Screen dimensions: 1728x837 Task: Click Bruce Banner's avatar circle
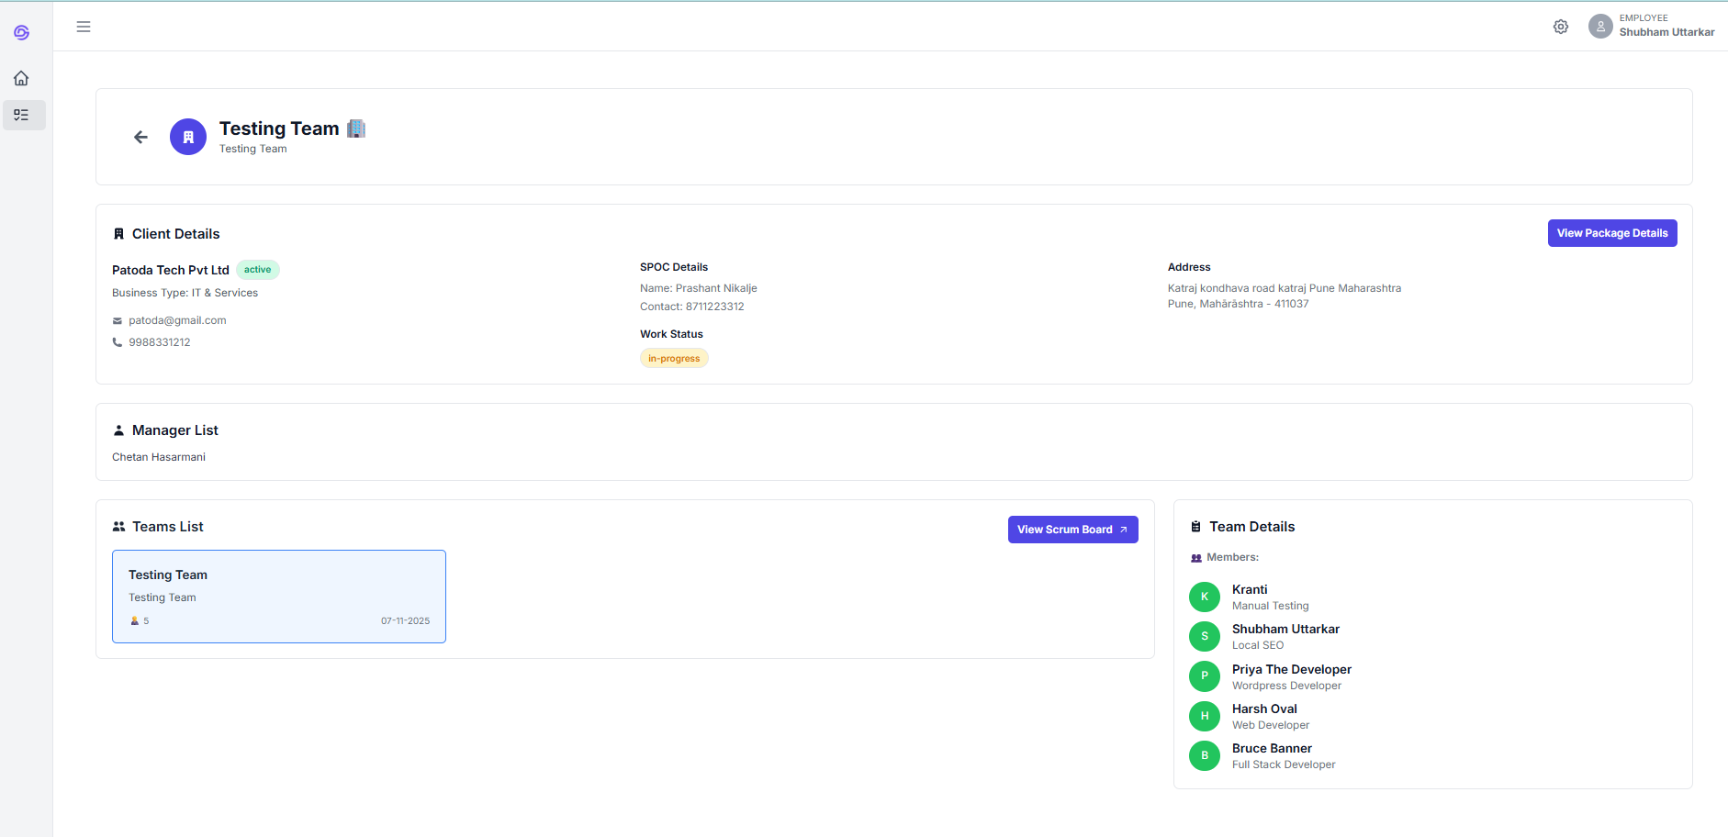click(x=1205, y=756)
